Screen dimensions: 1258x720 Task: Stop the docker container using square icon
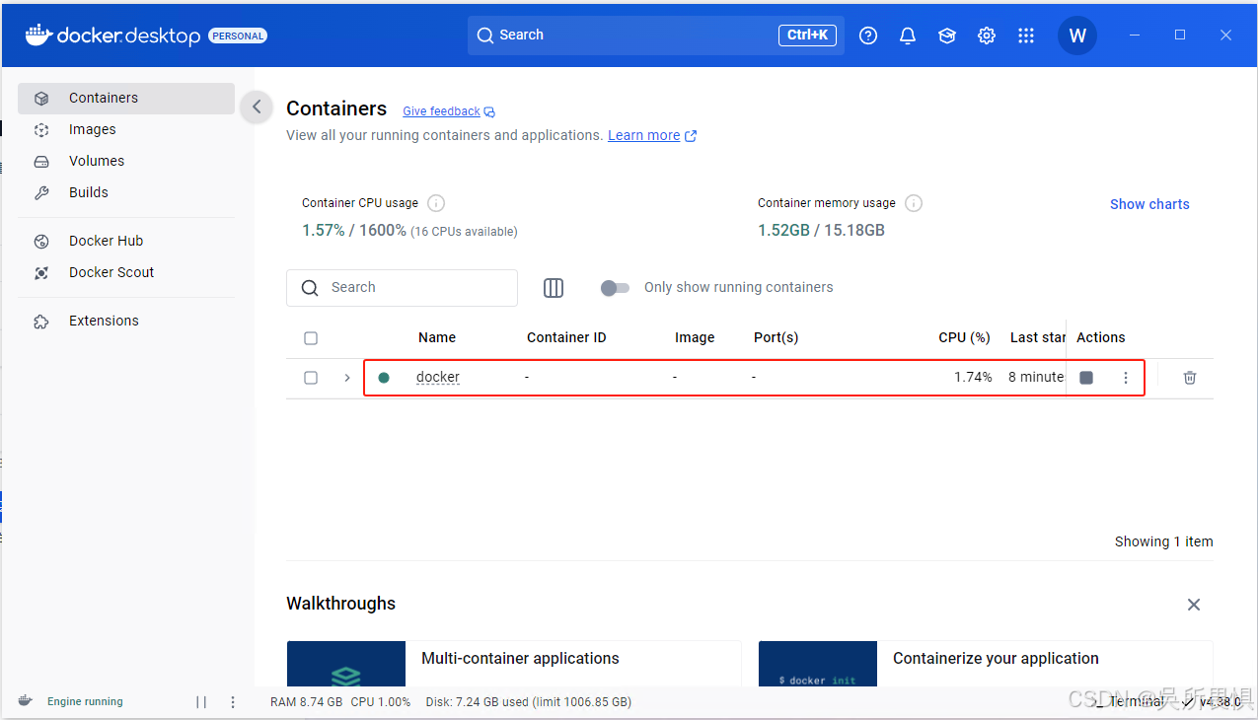click(x=1086, y=378)
